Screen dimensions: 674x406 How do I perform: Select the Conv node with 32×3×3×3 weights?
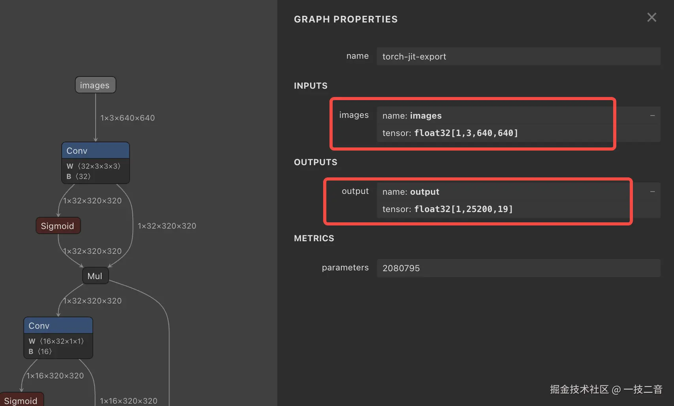point(95,151)
